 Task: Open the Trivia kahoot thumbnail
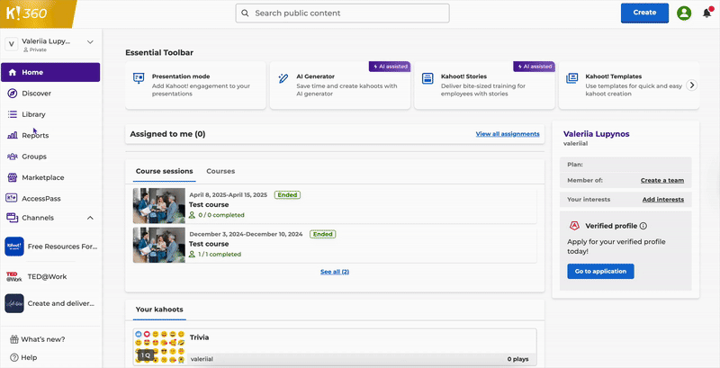157,346
